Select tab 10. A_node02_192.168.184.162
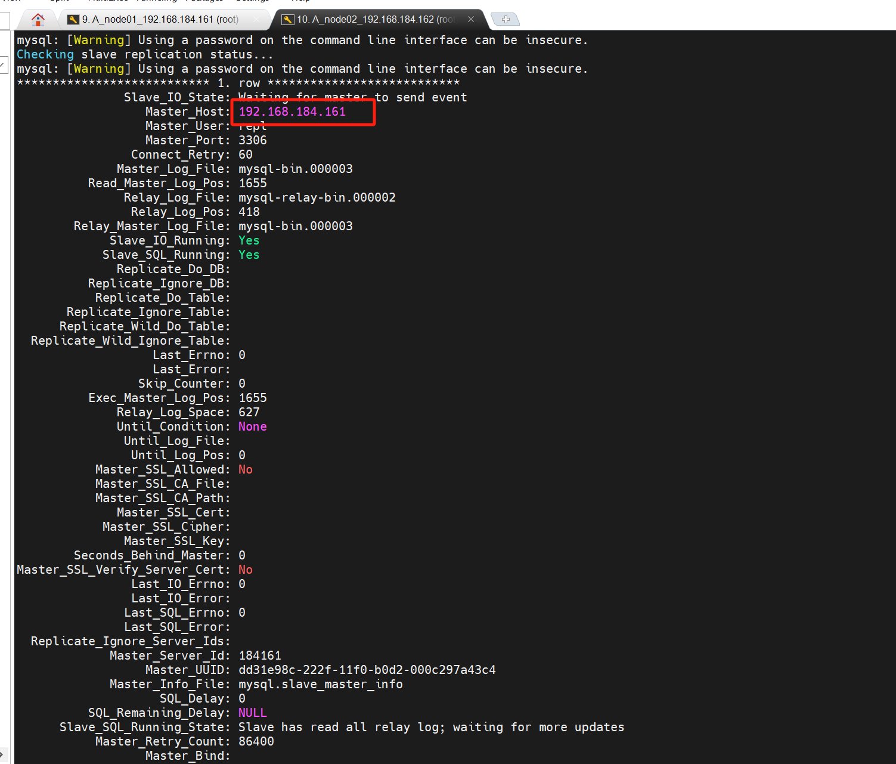Image resolution: width=896 pixels, height=764 pixels. [x=375, y=20]
